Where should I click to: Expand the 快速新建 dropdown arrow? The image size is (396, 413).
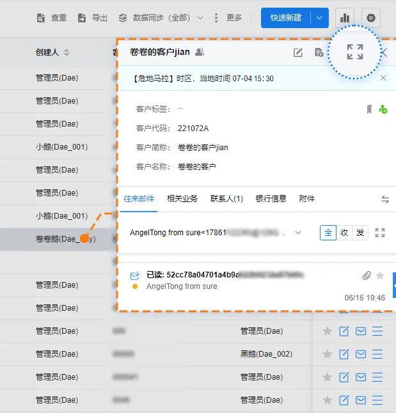[x=319, y=18]
